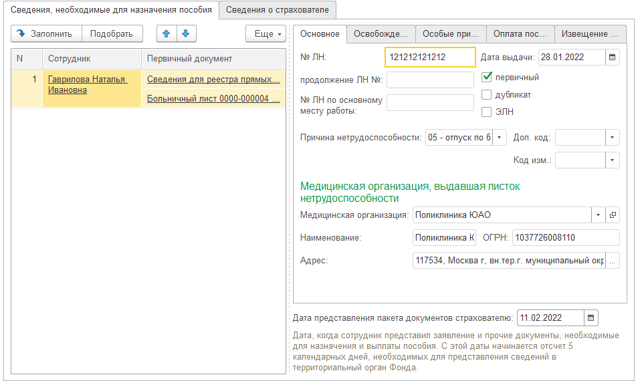
Task: Click the move row up arrow
Action: click(167, 34)
